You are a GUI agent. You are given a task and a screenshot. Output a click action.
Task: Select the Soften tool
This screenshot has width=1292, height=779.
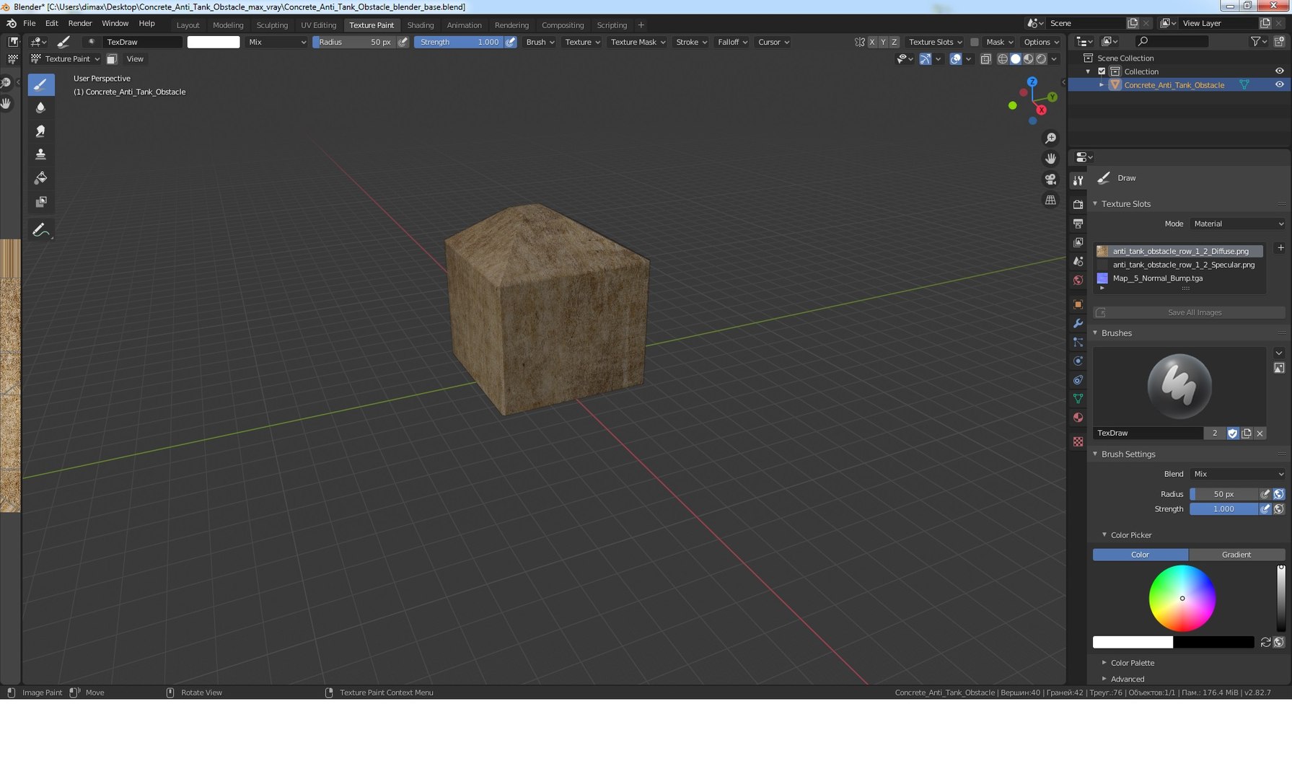click(x=41, y=107)
